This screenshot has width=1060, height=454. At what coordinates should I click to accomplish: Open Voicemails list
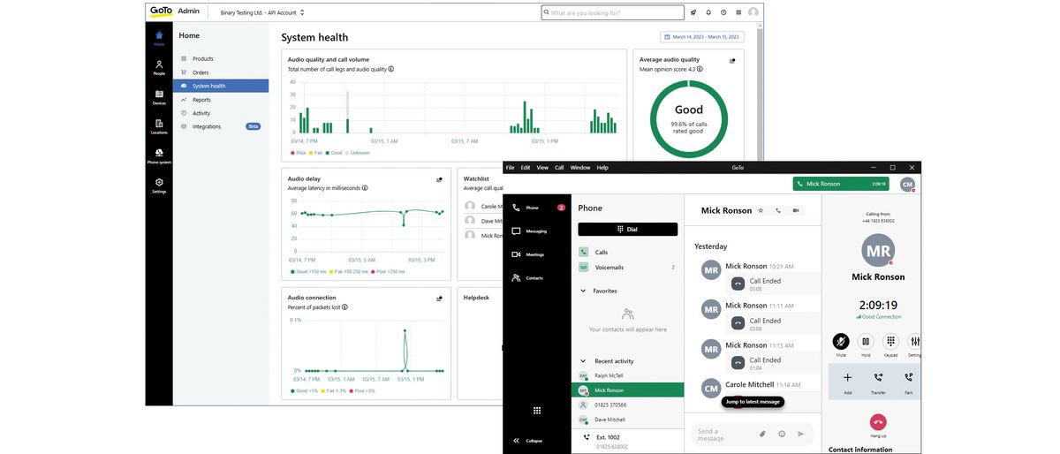(x=627, y=267)
